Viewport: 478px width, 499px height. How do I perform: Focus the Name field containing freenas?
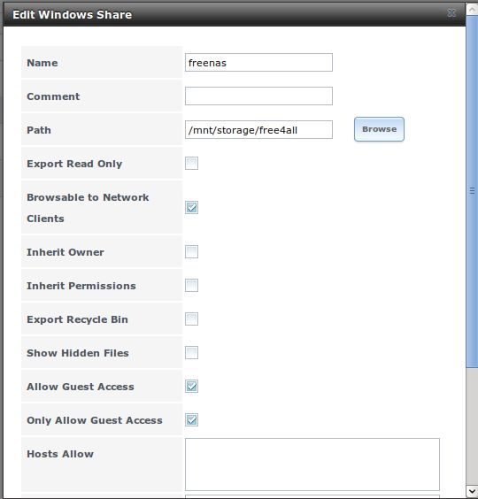[x=258, y=62]
